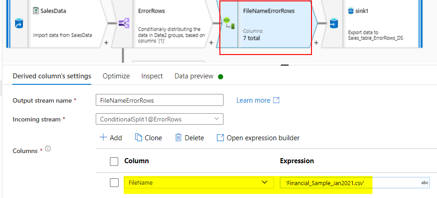Image resolution: width=437 pixels, height=198 pixels.
Task: Add transformation after FileNameErrorRows with plus
Action: pyautogui.click(x=316, y=43)
